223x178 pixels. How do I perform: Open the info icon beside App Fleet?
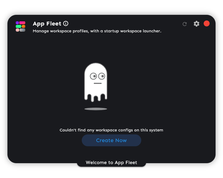(x=66, y=23)
